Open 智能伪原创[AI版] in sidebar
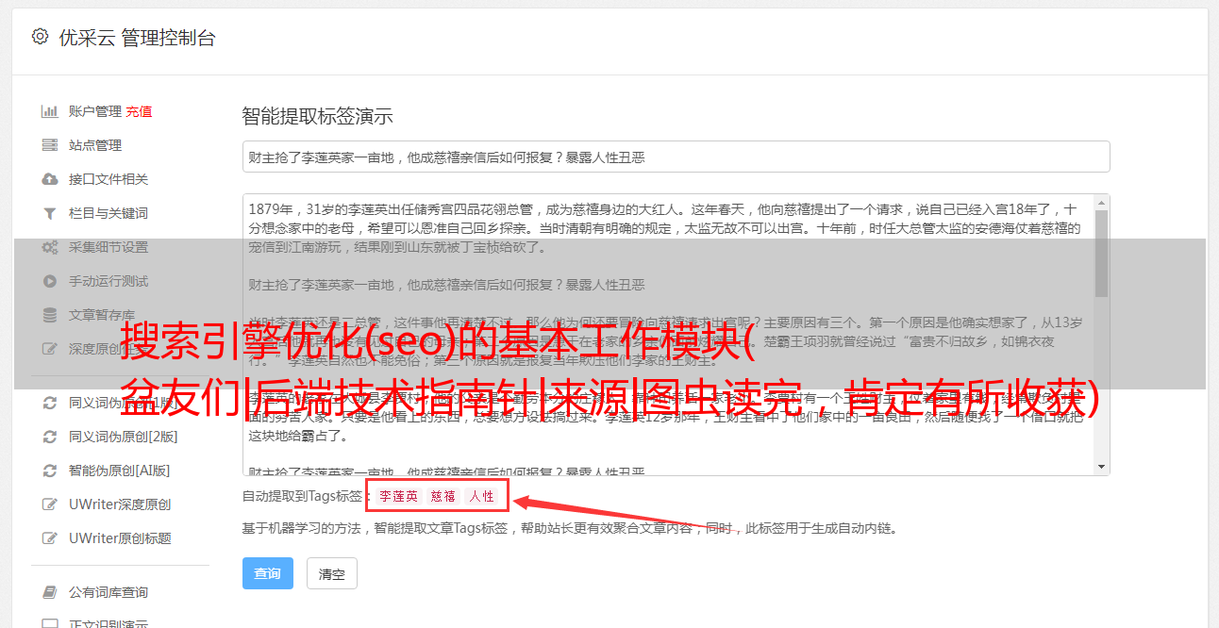 tap(120, 471)
